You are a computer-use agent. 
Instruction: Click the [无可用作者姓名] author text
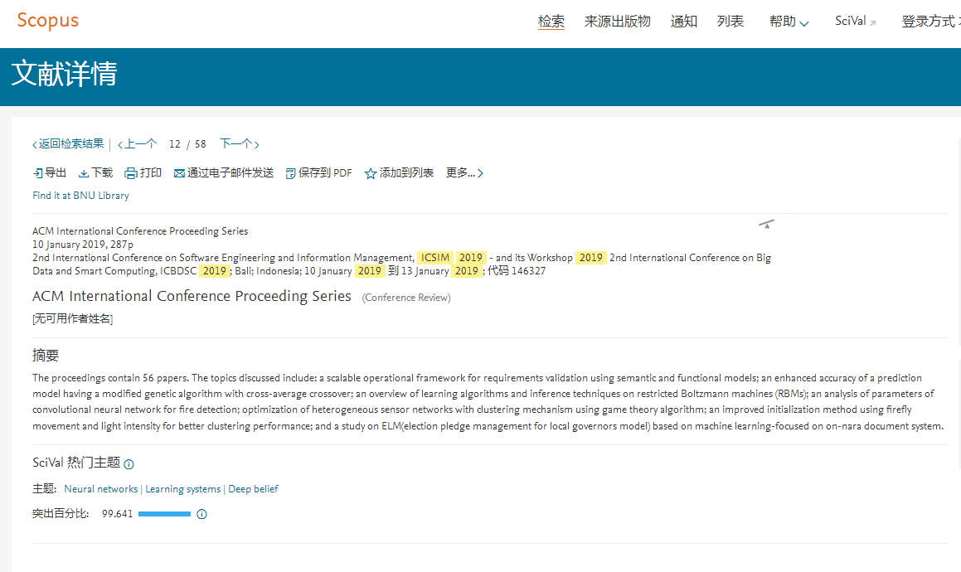point(72,319)
